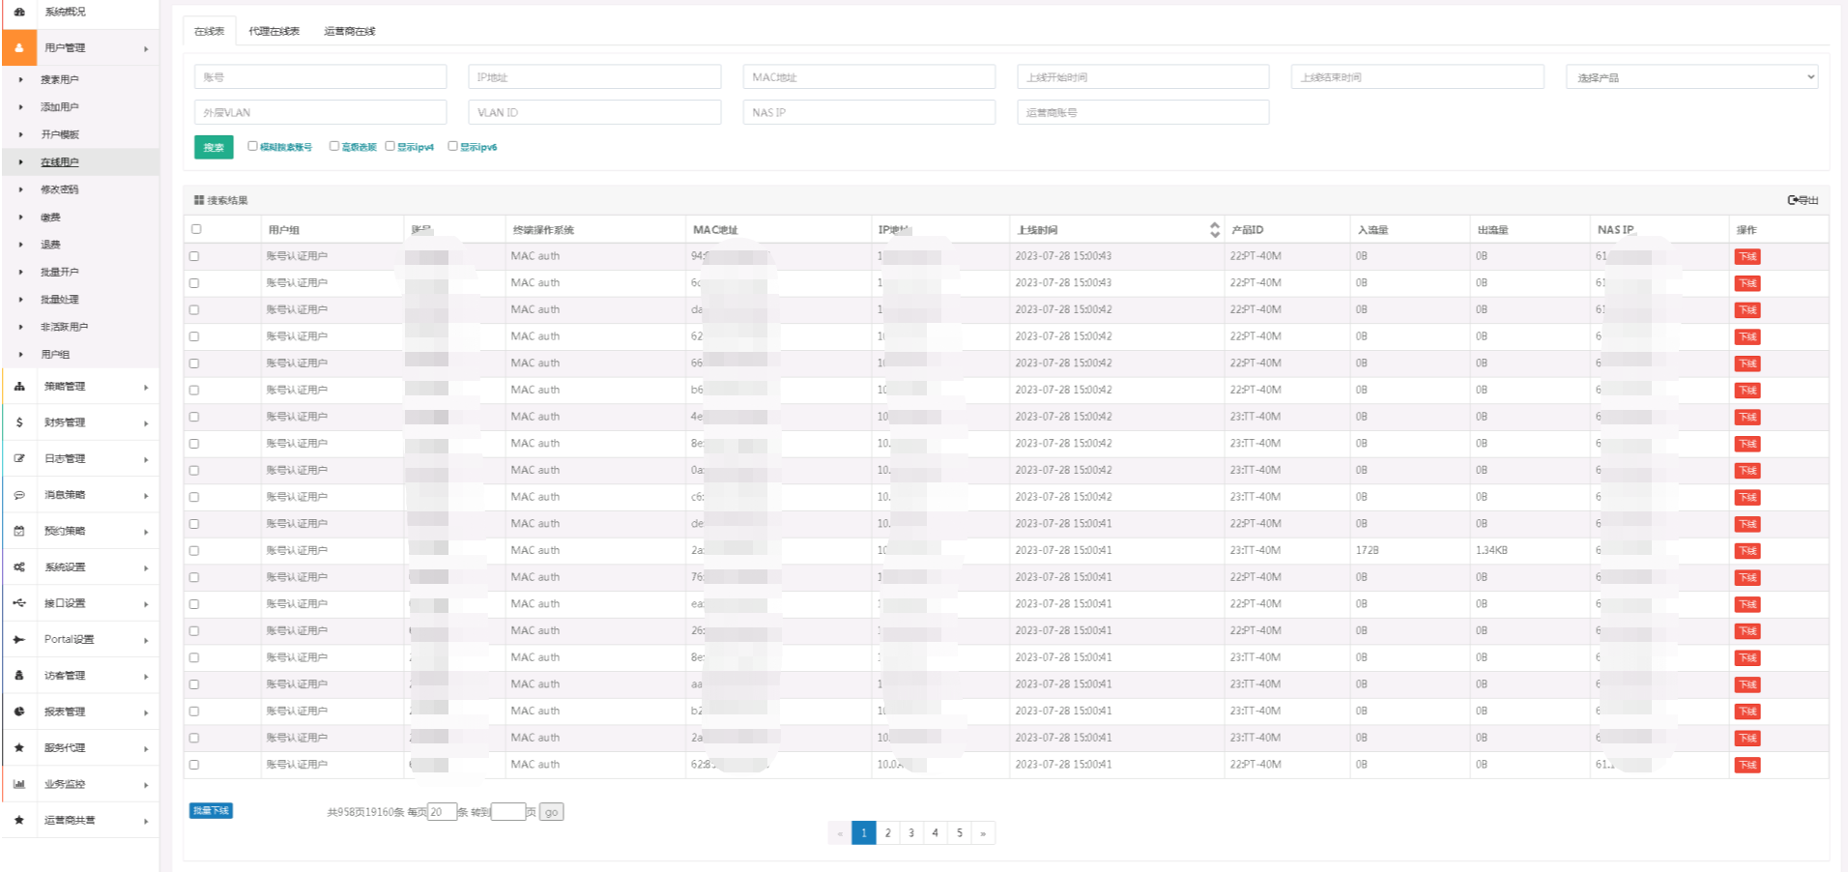Viewport: 1848px width, 872px height.
Task: Check the row with MAC starting c6
Action: 194,497
